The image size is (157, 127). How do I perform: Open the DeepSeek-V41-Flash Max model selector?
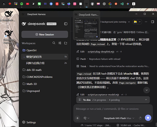(x=119, y=118)
